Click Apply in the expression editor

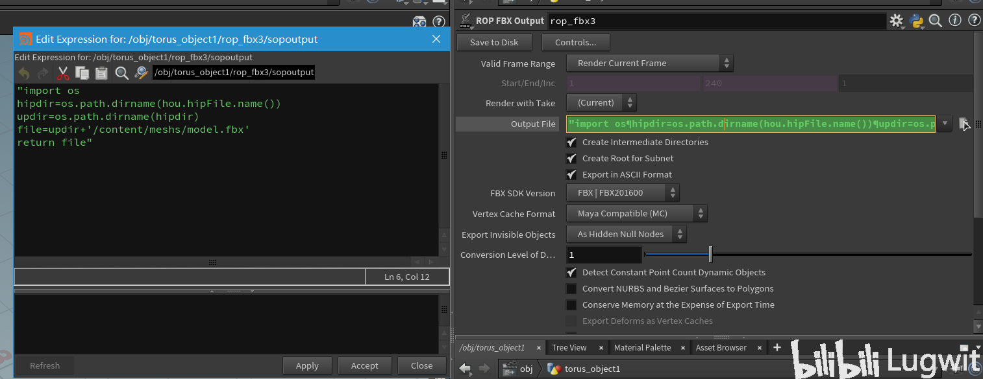pyautogui.click(x=307, y=365)
